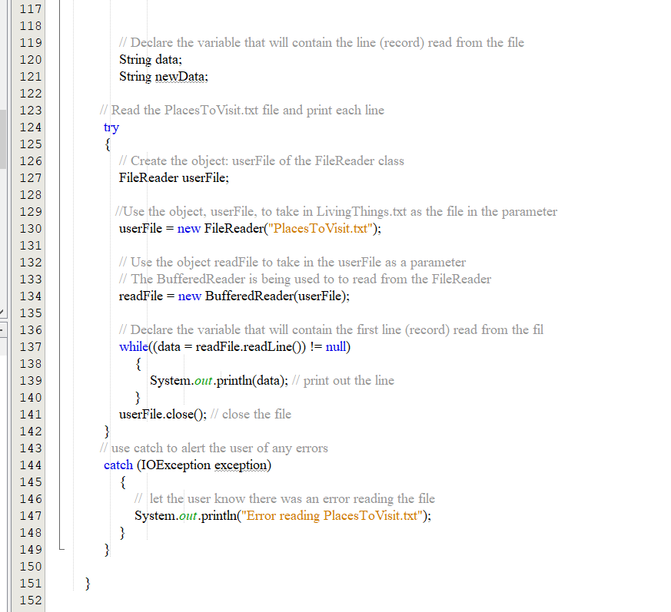Click the comment on line 136 about first line
Viewport: 671px width, 612px height.
[x=331, y=330]
